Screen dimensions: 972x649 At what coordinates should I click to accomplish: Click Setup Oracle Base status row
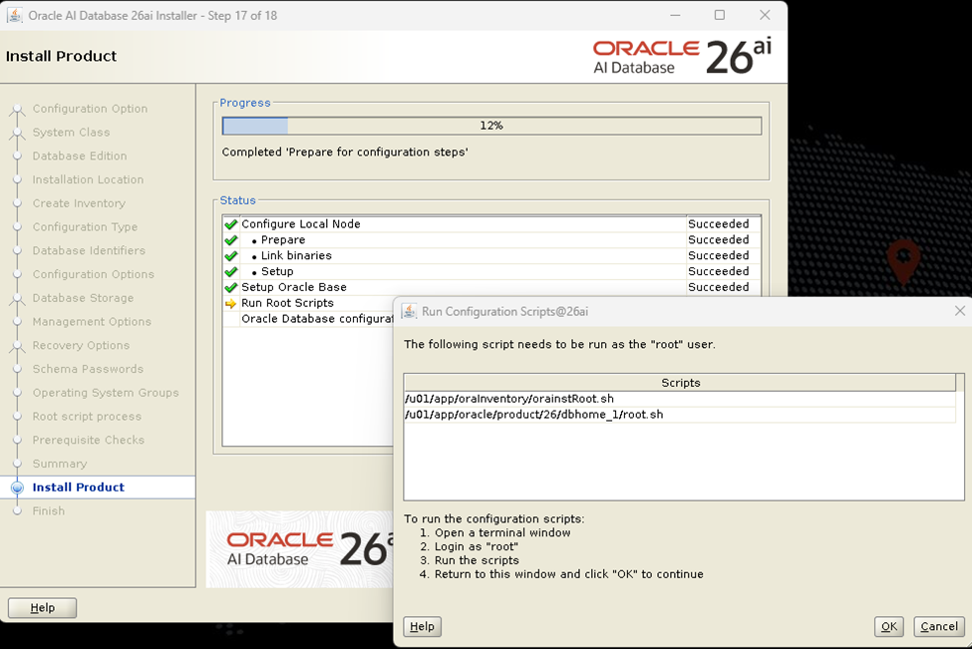491,287
